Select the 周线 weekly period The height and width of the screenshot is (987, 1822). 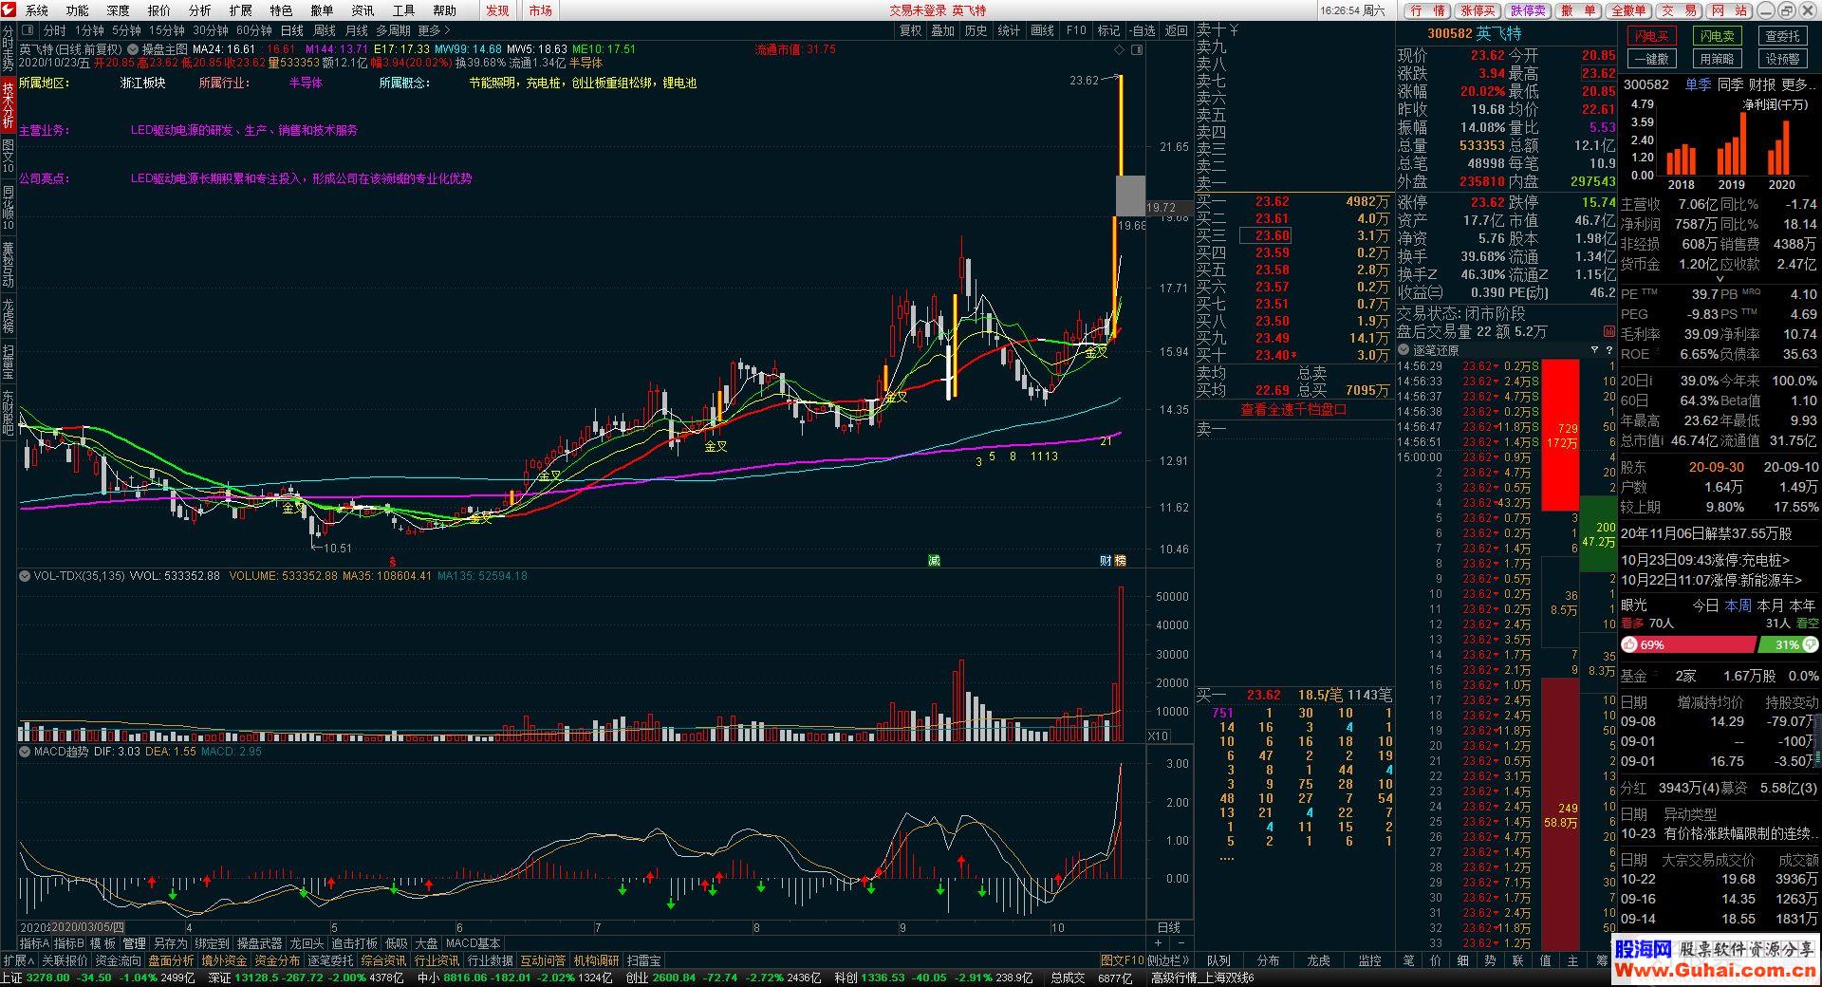coord(324,31)
